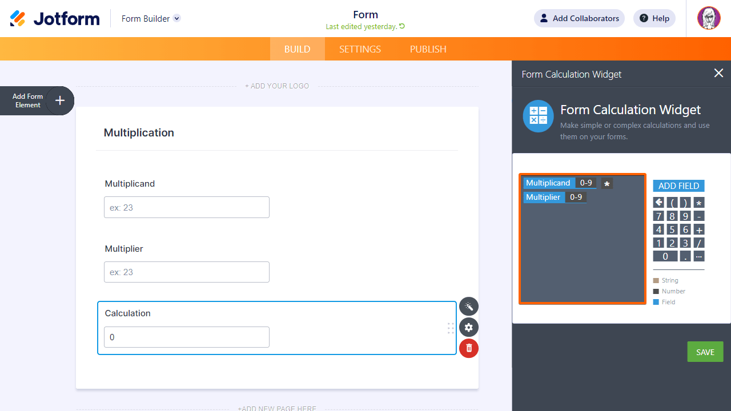Open the user avatar profile menu
731x411 pixels.
point(709,18)
